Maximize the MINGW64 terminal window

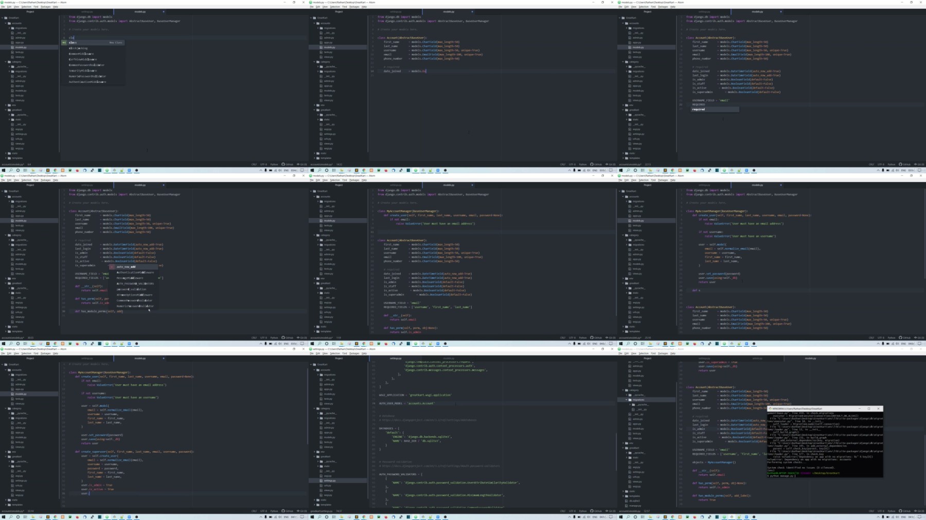point(869,409)
